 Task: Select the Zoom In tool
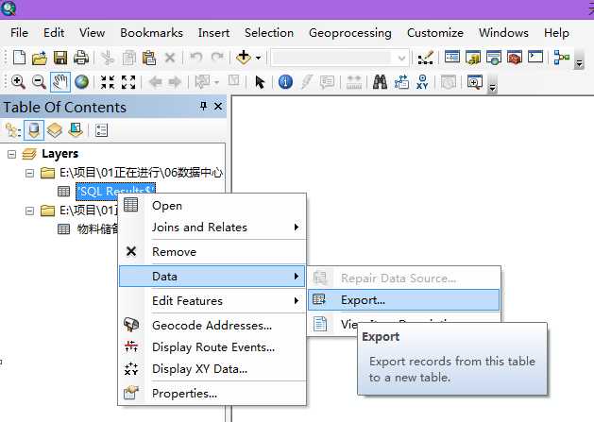tap(18, 82)
